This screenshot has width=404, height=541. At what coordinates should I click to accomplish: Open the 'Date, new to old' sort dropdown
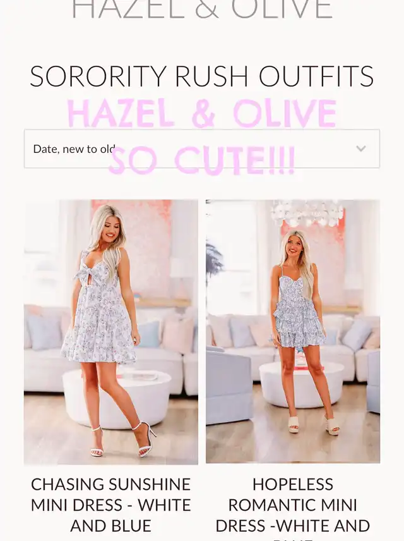(x=202, y=149)
